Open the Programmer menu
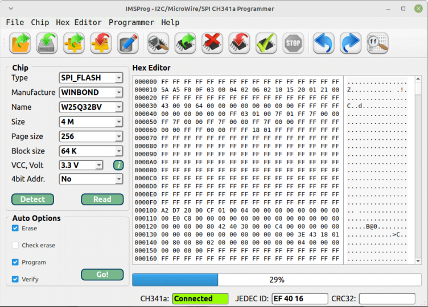 (131, 22)
